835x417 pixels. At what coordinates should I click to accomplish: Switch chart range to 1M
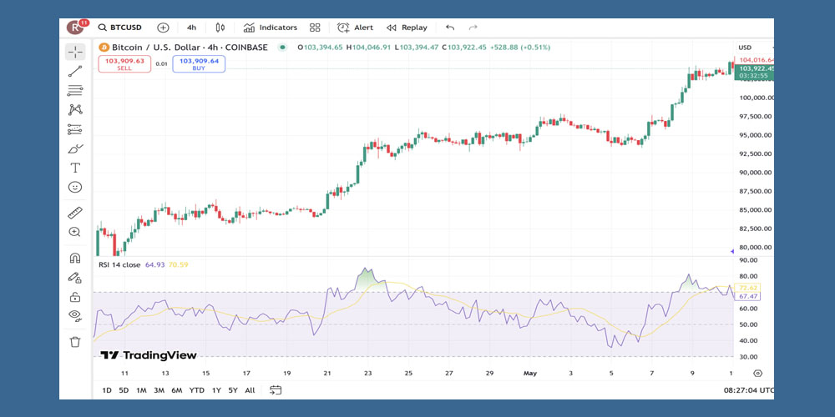click(x=141, y=390)
